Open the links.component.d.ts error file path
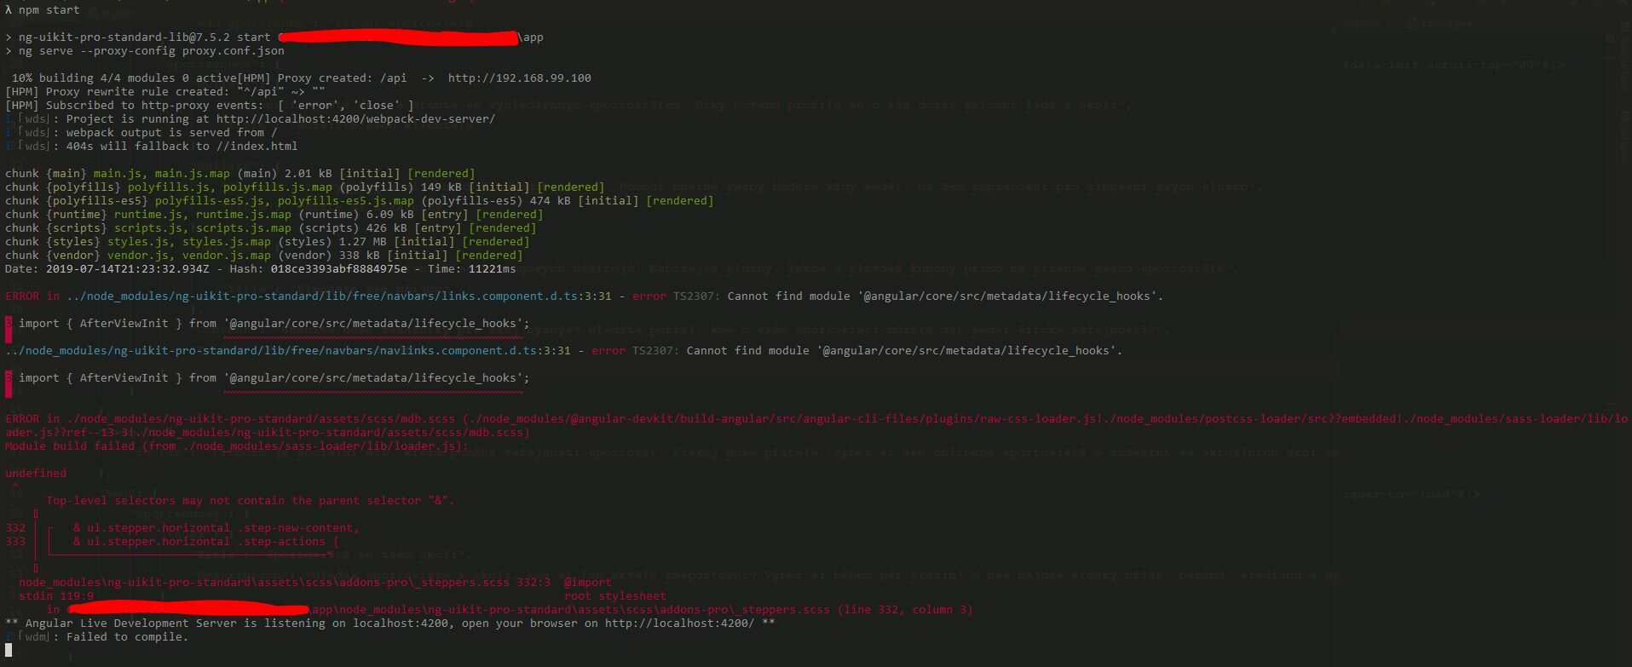 [337, 296]
